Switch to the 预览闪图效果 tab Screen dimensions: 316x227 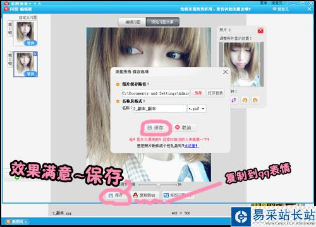pyautogui.click(x=162, y=22)
